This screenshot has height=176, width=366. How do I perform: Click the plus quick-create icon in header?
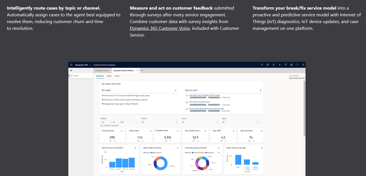click(279, 65)
